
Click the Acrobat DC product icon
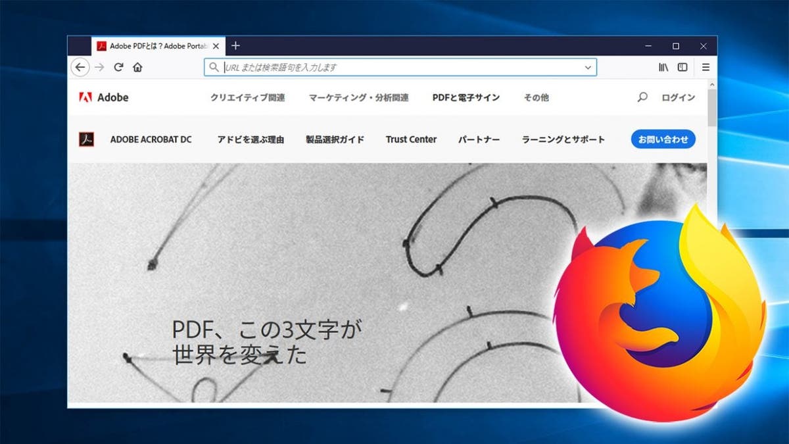(x=86, y=139)
